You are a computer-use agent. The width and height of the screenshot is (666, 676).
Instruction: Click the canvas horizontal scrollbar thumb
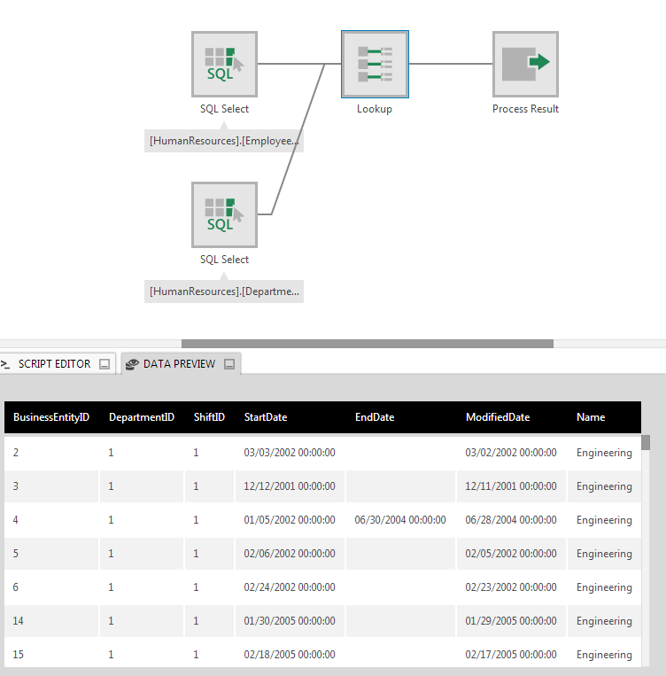(x=367, y=344)
